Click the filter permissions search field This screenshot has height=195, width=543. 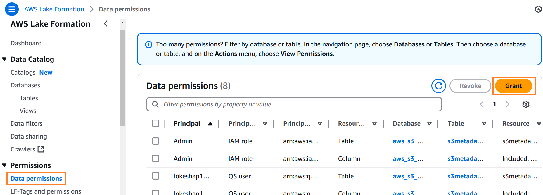tap(294, 104)
